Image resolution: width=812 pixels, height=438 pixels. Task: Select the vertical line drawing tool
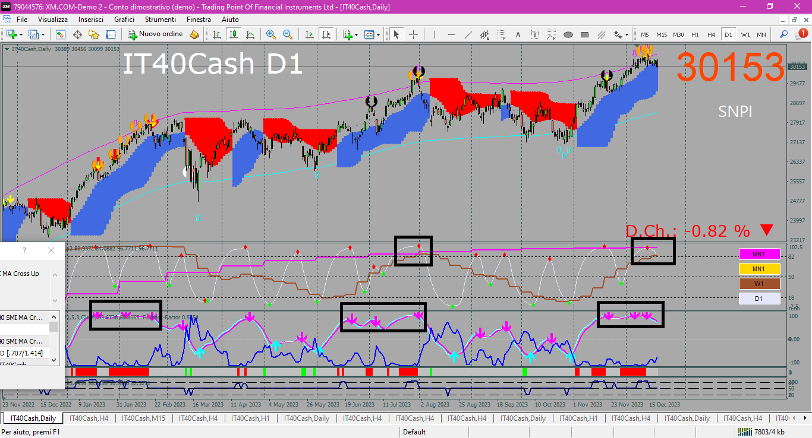coord(435,34)
